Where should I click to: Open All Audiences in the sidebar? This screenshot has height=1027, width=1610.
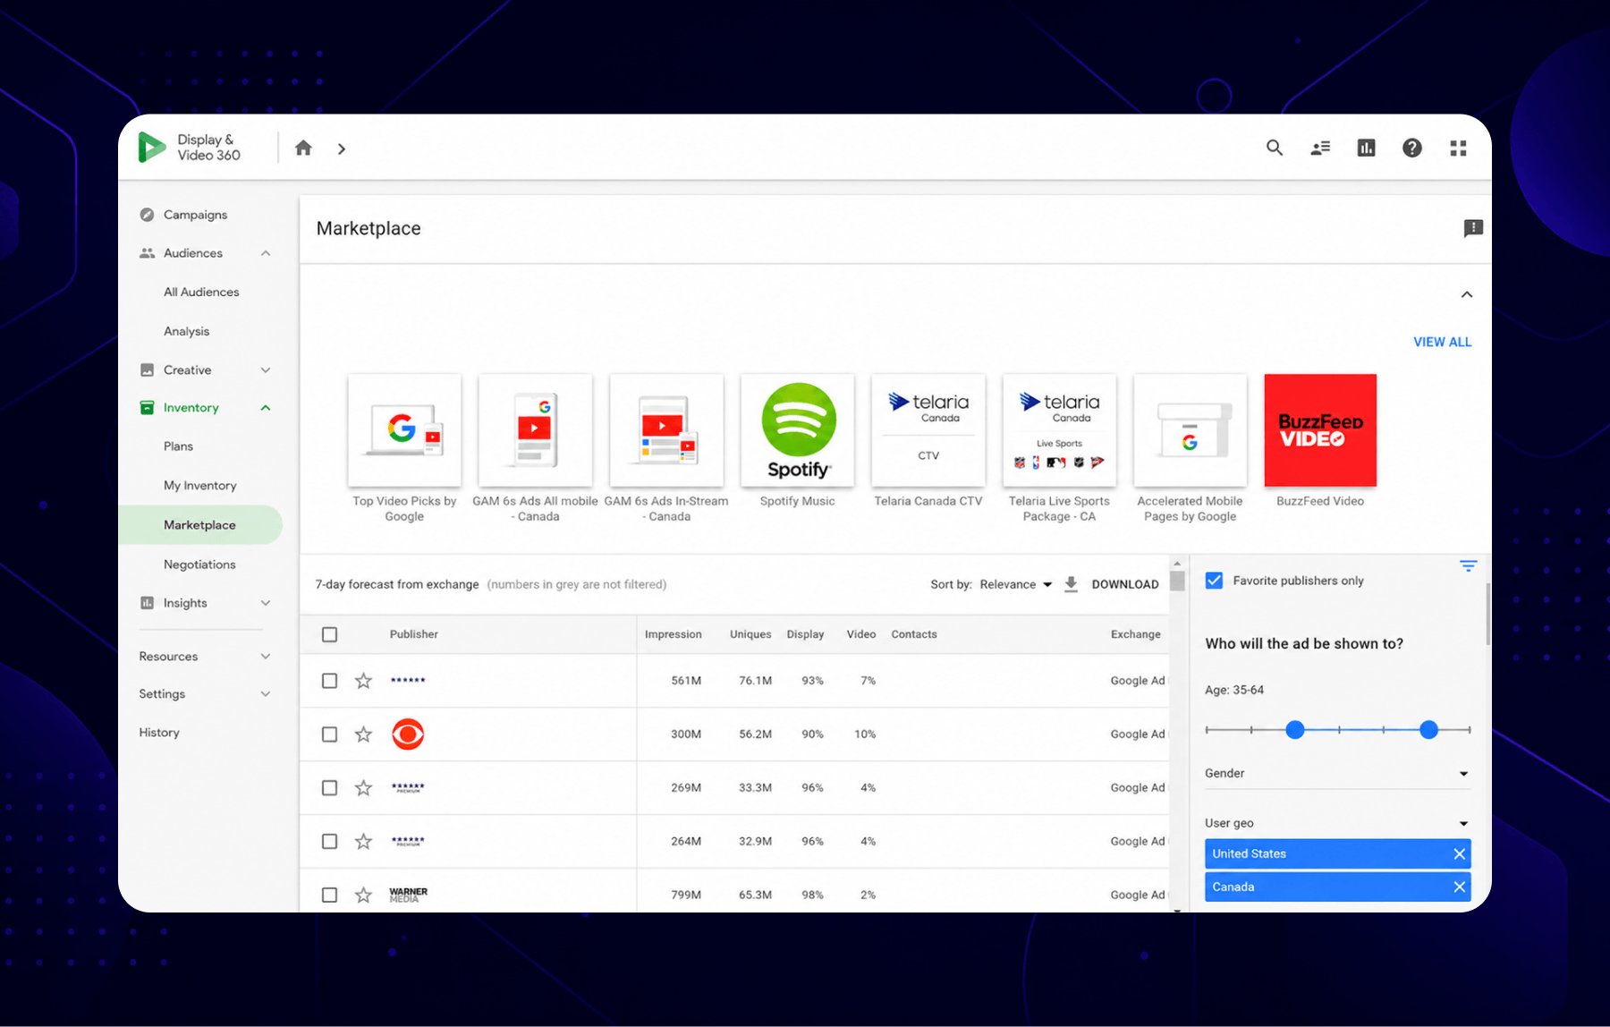[x=201, y=292]
